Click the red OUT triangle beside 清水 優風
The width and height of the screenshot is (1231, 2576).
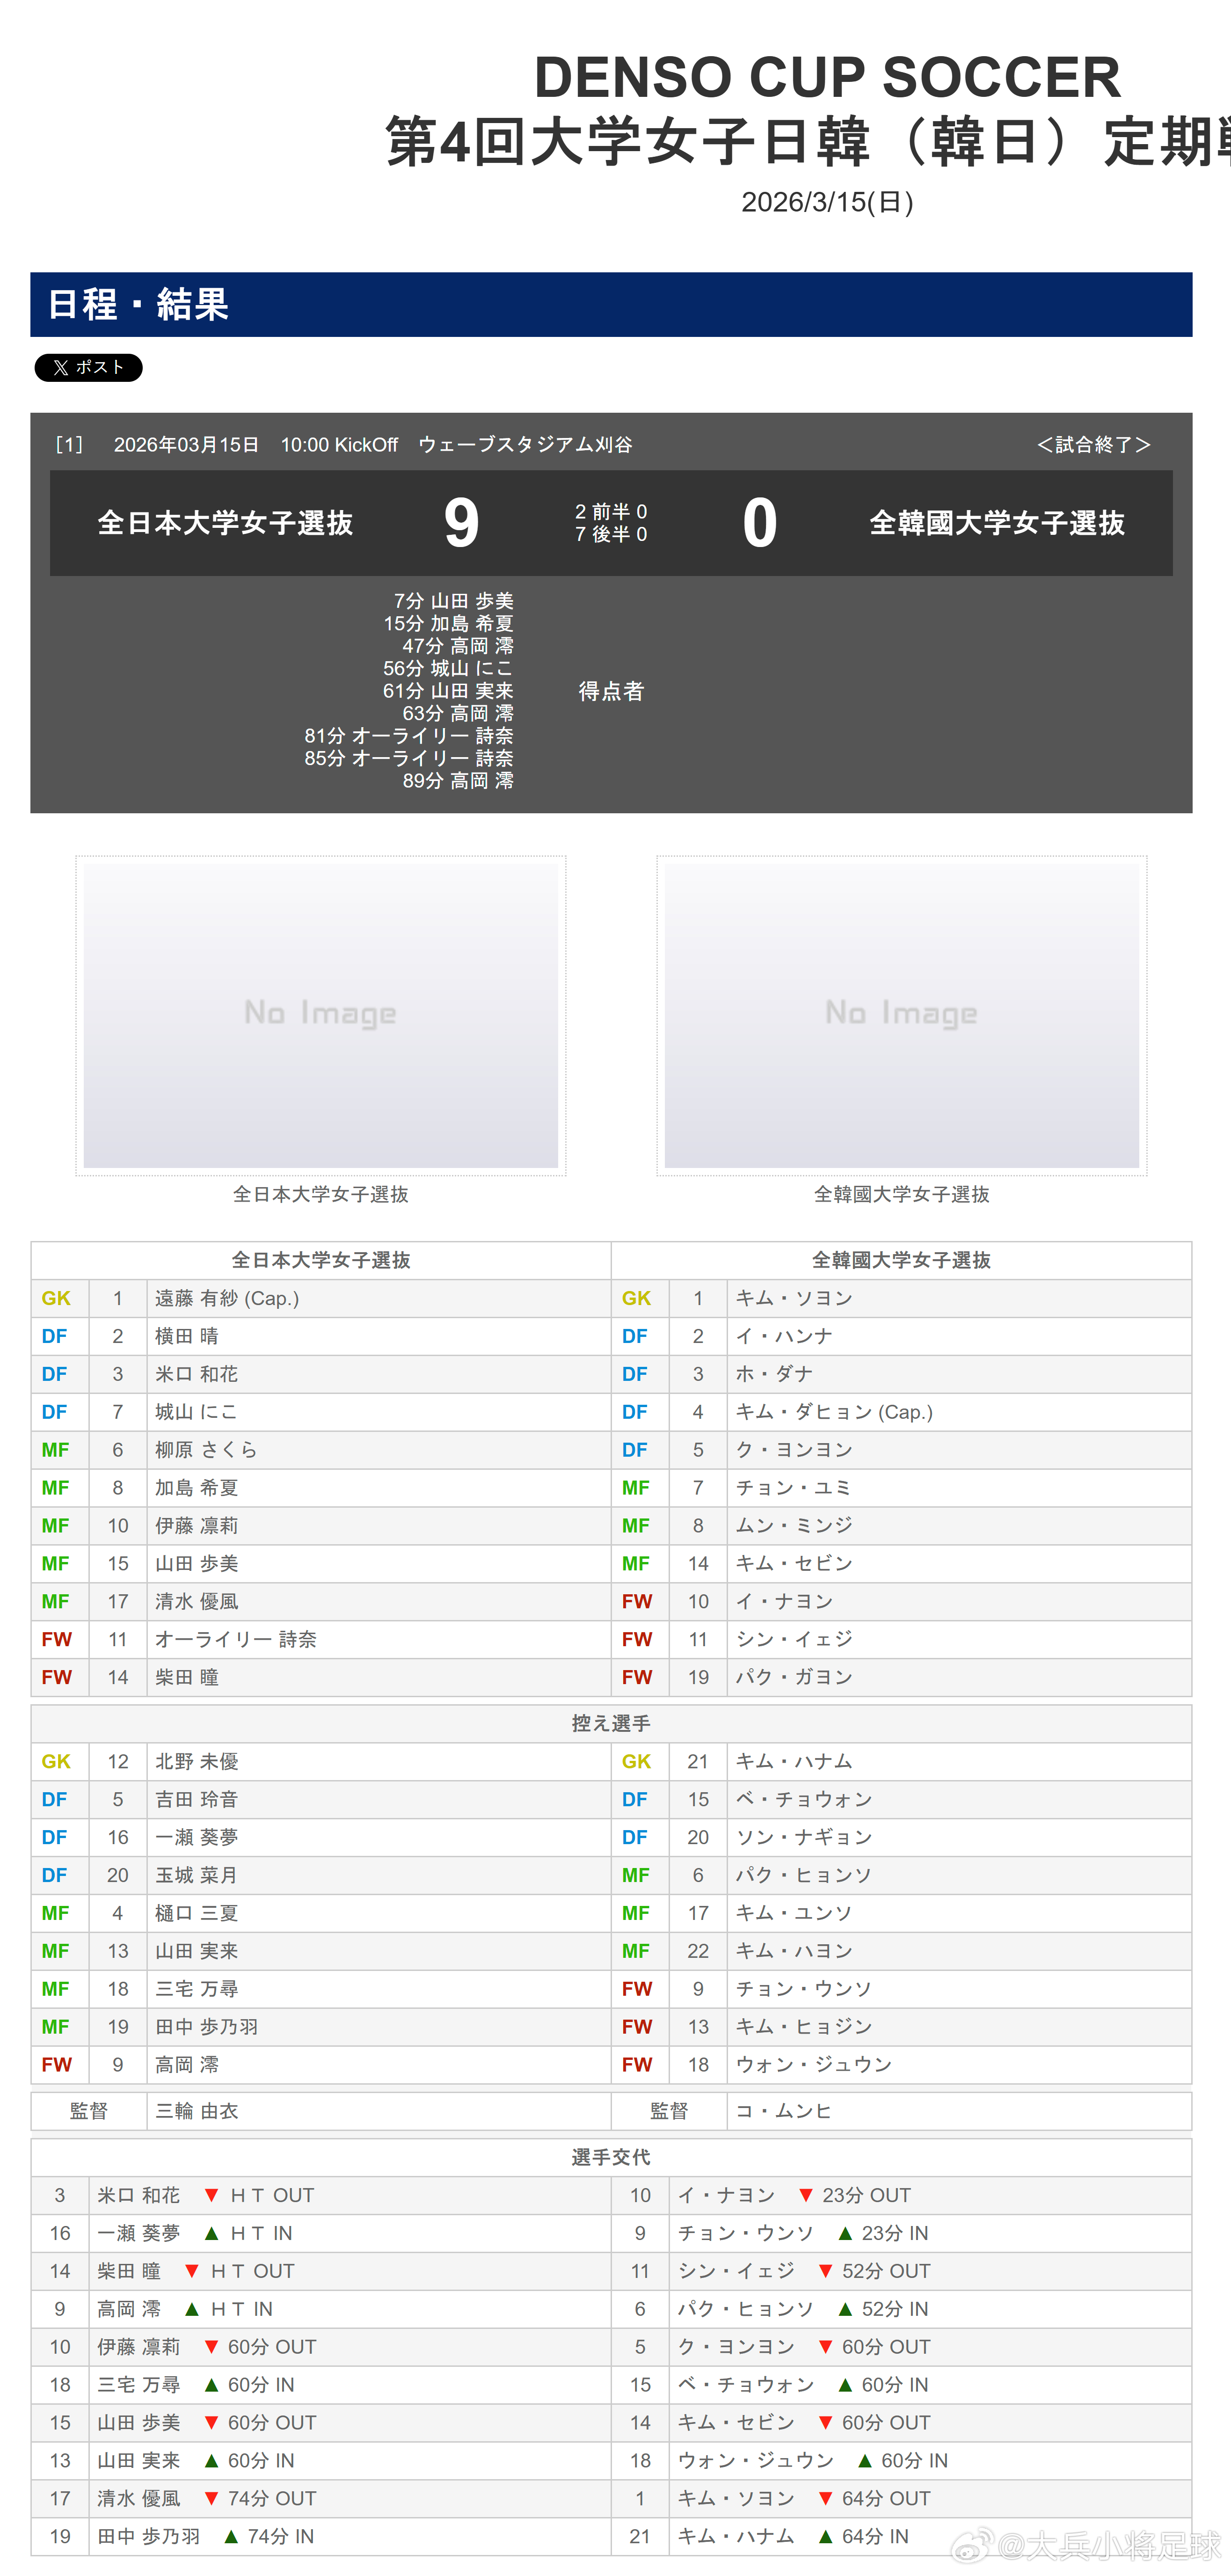(x=212, y=2498)
